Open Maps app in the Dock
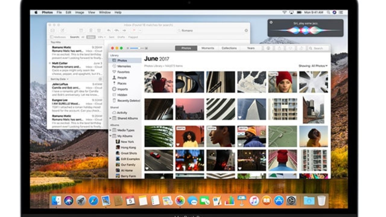 click(167, 200)
